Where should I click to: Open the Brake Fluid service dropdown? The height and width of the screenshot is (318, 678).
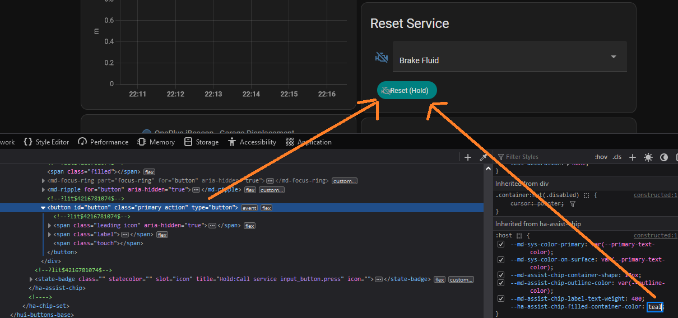[509, 57]
